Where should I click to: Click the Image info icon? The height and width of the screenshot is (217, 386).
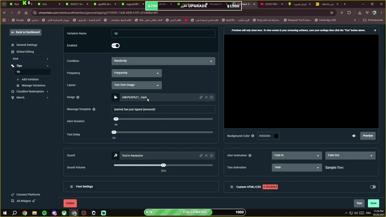click(x=78, y=97)
